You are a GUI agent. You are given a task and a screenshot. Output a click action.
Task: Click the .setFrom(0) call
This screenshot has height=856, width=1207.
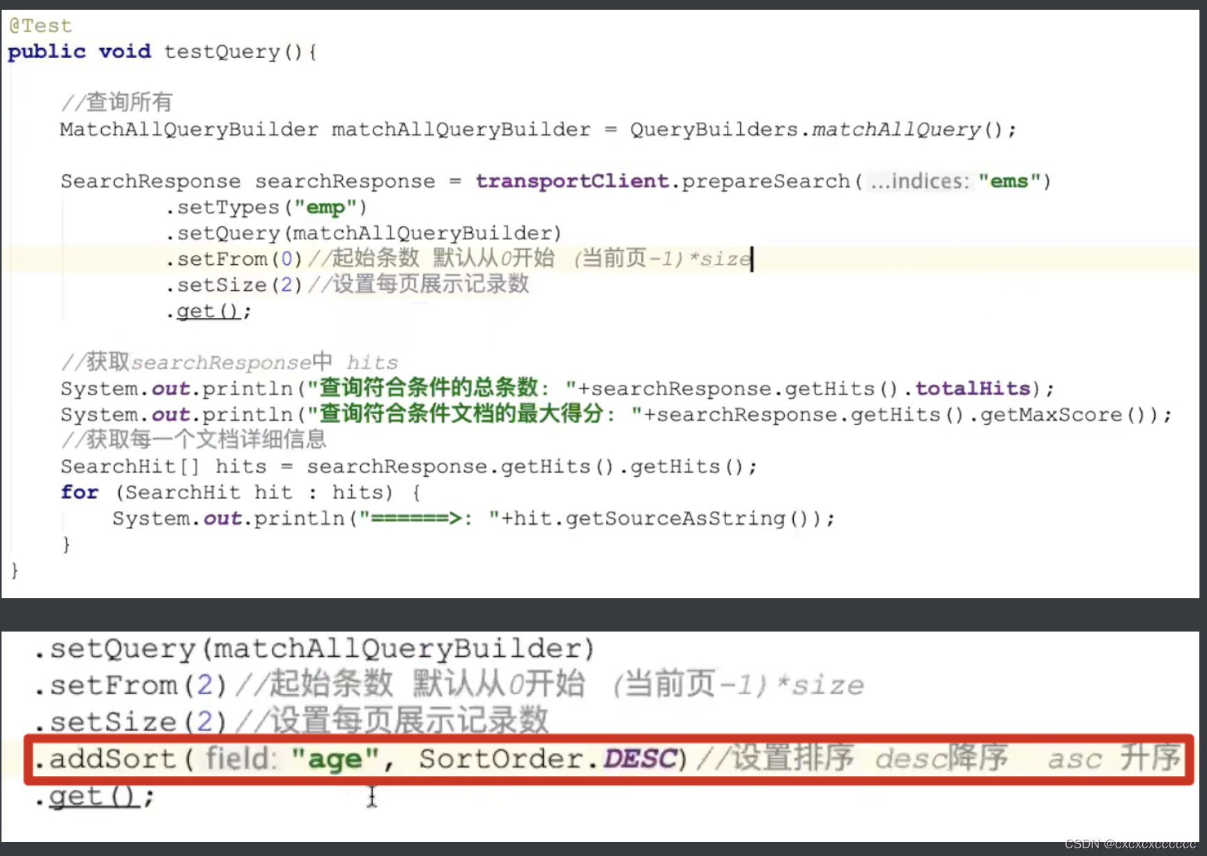(234, 259)
